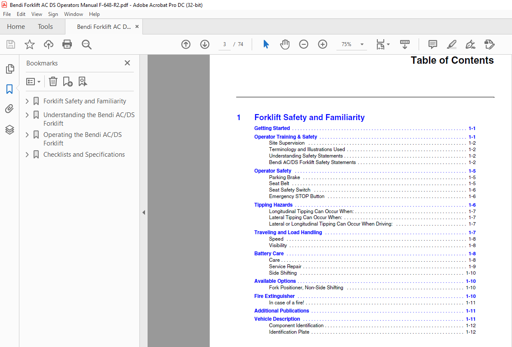Activate the selection arrow tool

click(266, 44)
